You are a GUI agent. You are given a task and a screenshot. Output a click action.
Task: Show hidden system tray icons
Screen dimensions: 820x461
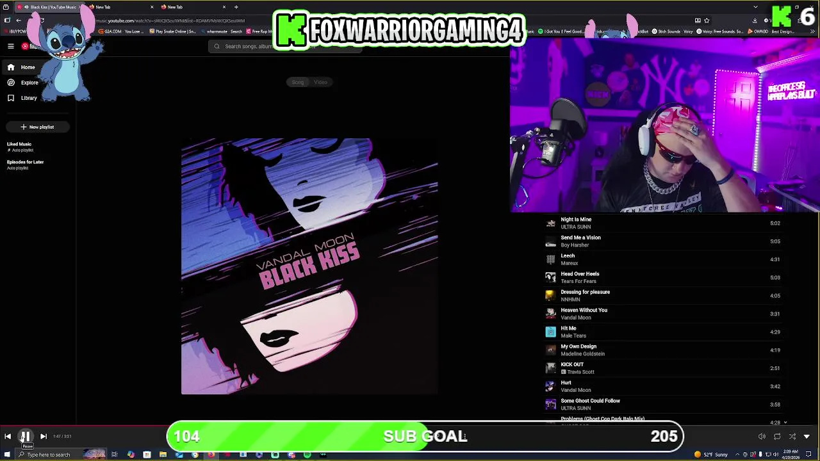click(x=737, y=455)
